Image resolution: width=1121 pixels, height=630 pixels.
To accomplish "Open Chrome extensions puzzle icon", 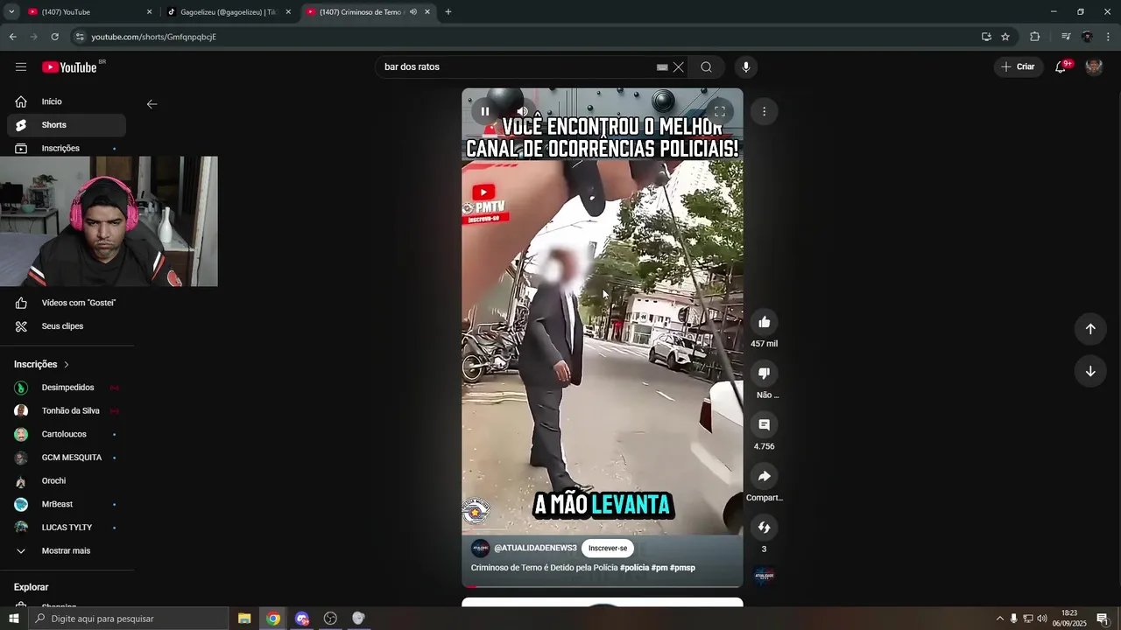I will coord(1034,37).
